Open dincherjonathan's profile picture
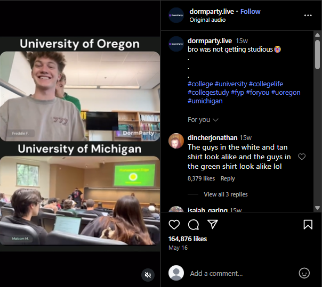This screenshot has width=322, height=287. (x=176, y=141)
